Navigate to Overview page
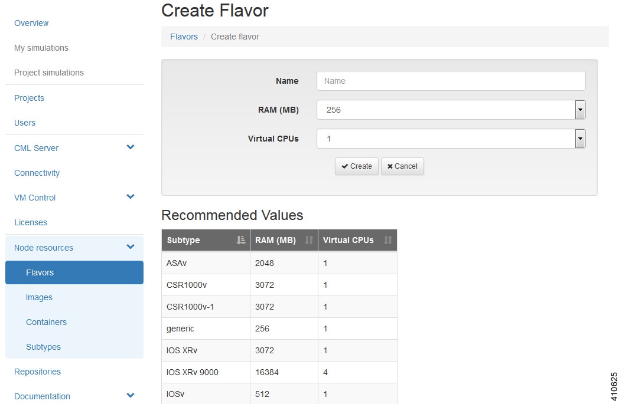619x404 pixels. (31, 23)
